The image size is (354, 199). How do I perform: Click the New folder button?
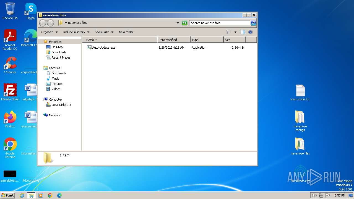(x=126, y=32)
